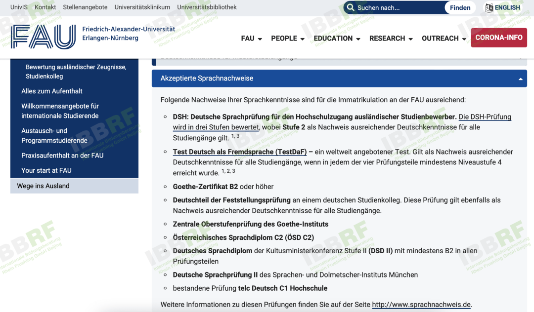Select Alles zum Aufenthalt sidebar item
Screen dimensions: 534x312
pyautogui.click(x=52, y=91)
